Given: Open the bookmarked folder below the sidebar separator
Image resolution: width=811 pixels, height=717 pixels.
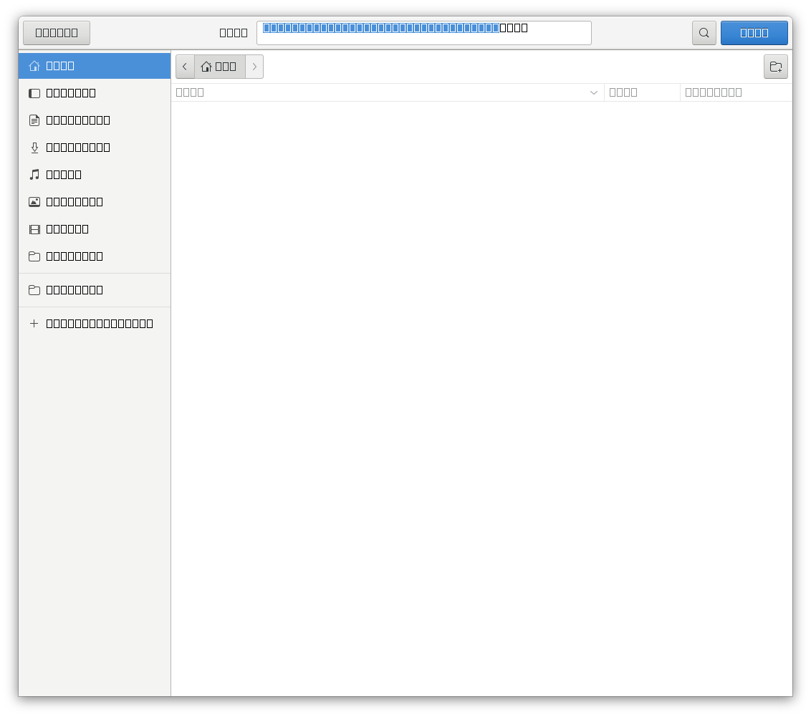Looking at the screenshot, I should click(x=74, y=289).
